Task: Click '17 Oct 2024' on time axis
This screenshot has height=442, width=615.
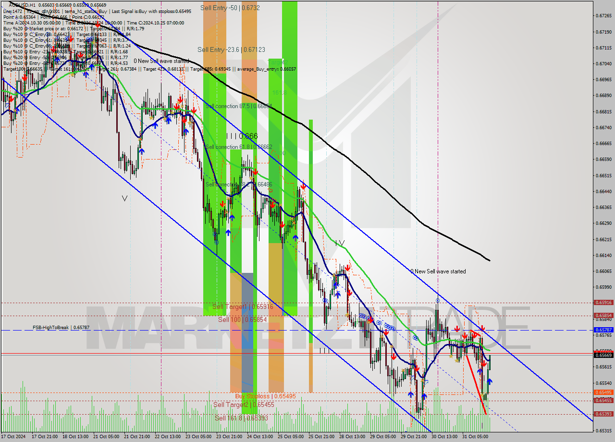Action: pos(13,437)
